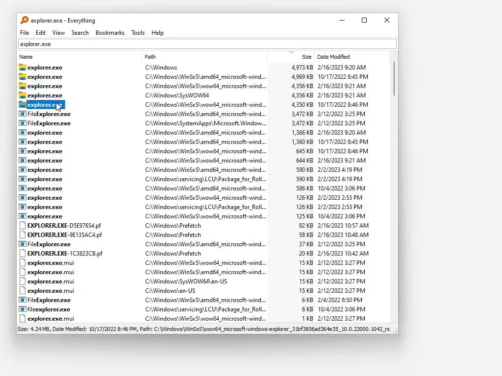This screenshot has width=502, height=376.
Task: Click icon of explorer.exe.mui in SysWOW64\en-US
Action: pos(23,282)
